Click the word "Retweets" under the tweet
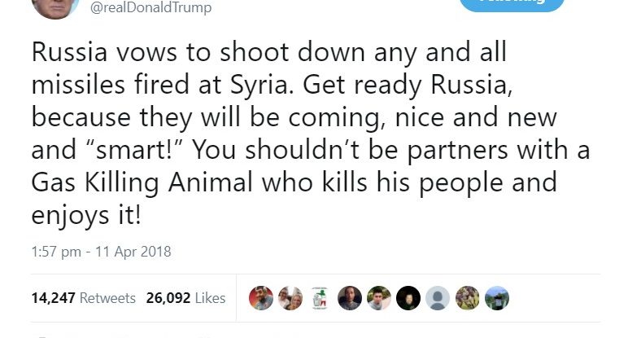The width and height of the screenshot is (628, 338). (x=108, y=298)
